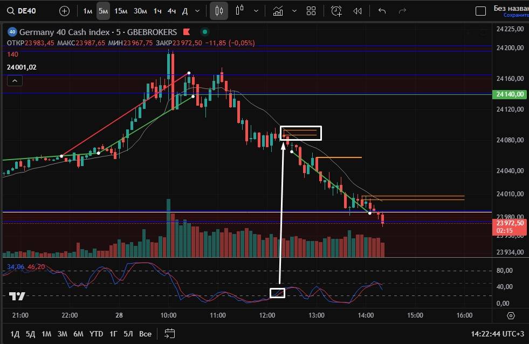Select layout setup square icon
This screenshot has height=344, width=529.
point(480,11)
